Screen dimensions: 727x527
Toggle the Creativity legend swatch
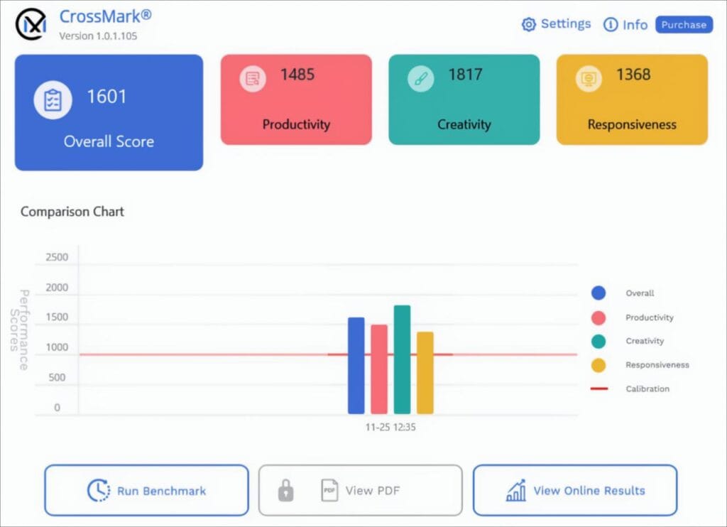(598, 341)
